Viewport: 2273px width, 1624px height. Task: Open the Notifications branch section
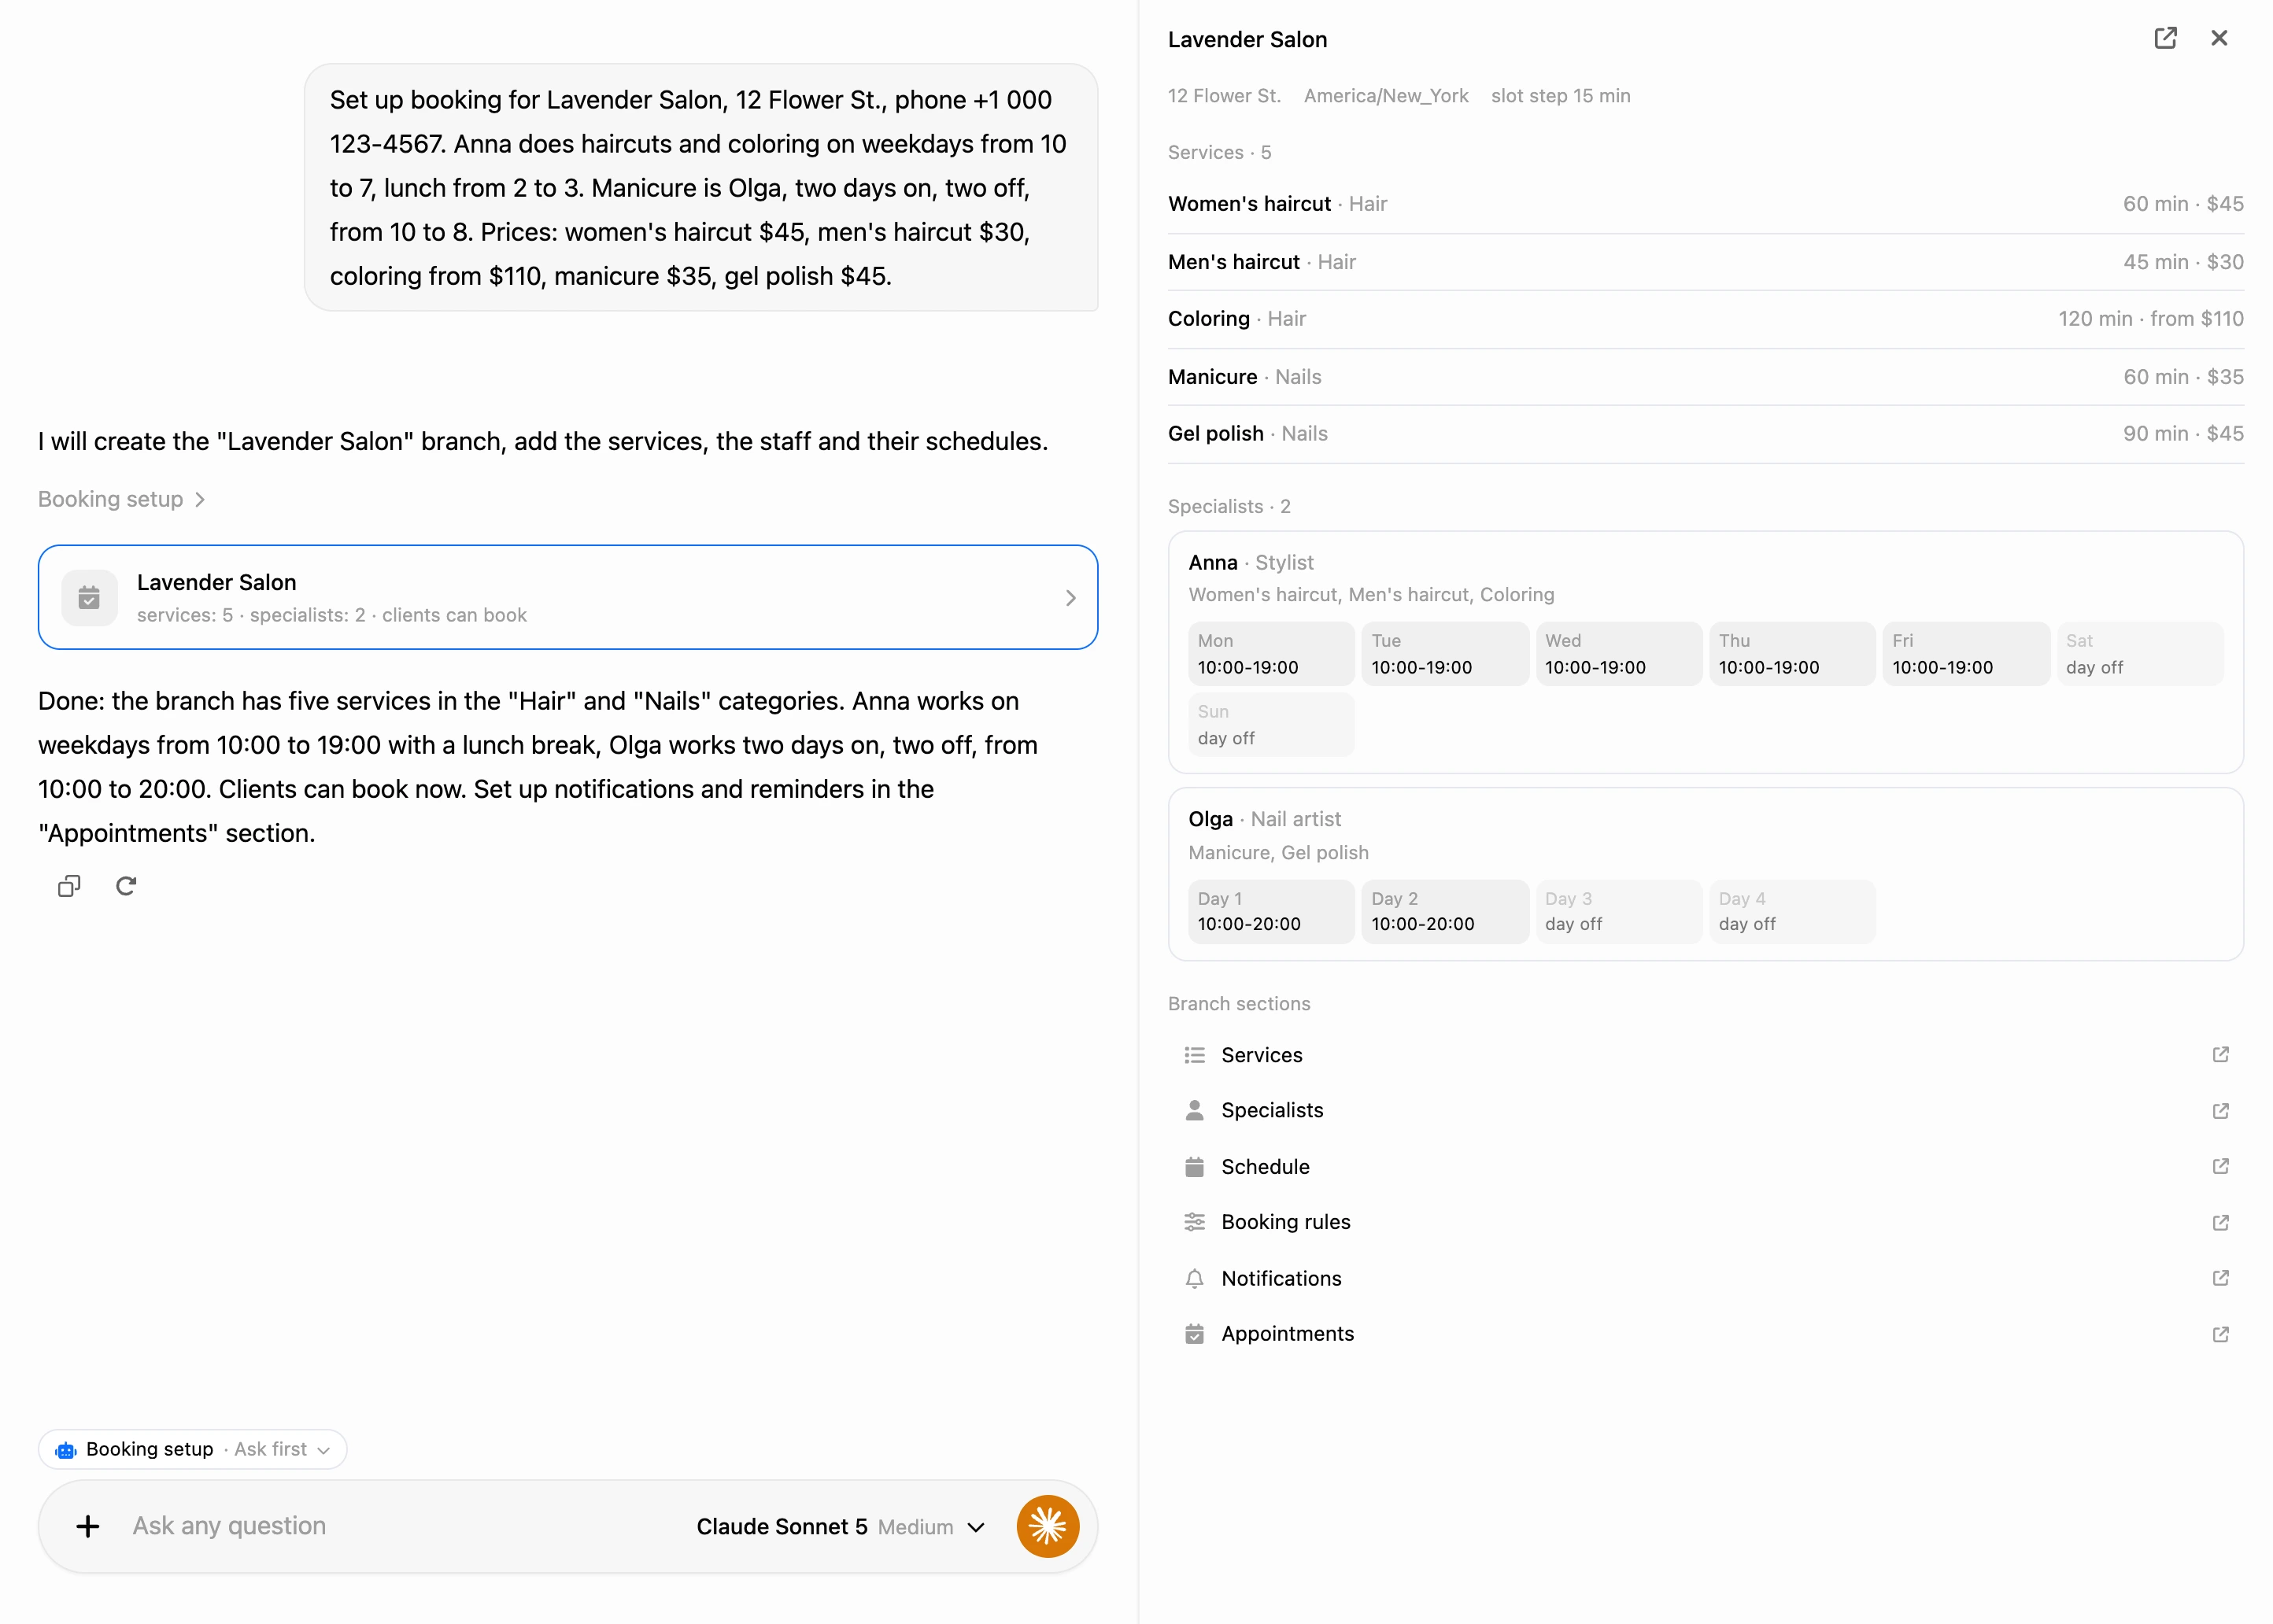[1705, 1278]
